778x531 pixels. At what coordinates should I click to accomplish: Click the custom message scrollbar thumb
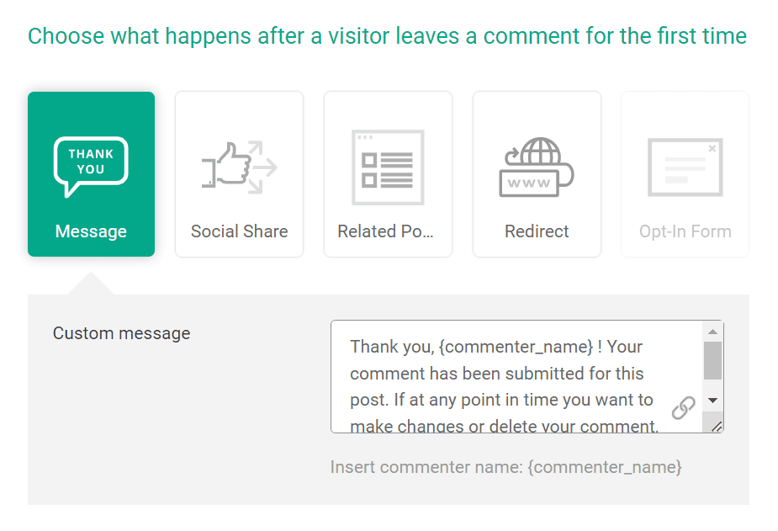(x=712, y=360)
